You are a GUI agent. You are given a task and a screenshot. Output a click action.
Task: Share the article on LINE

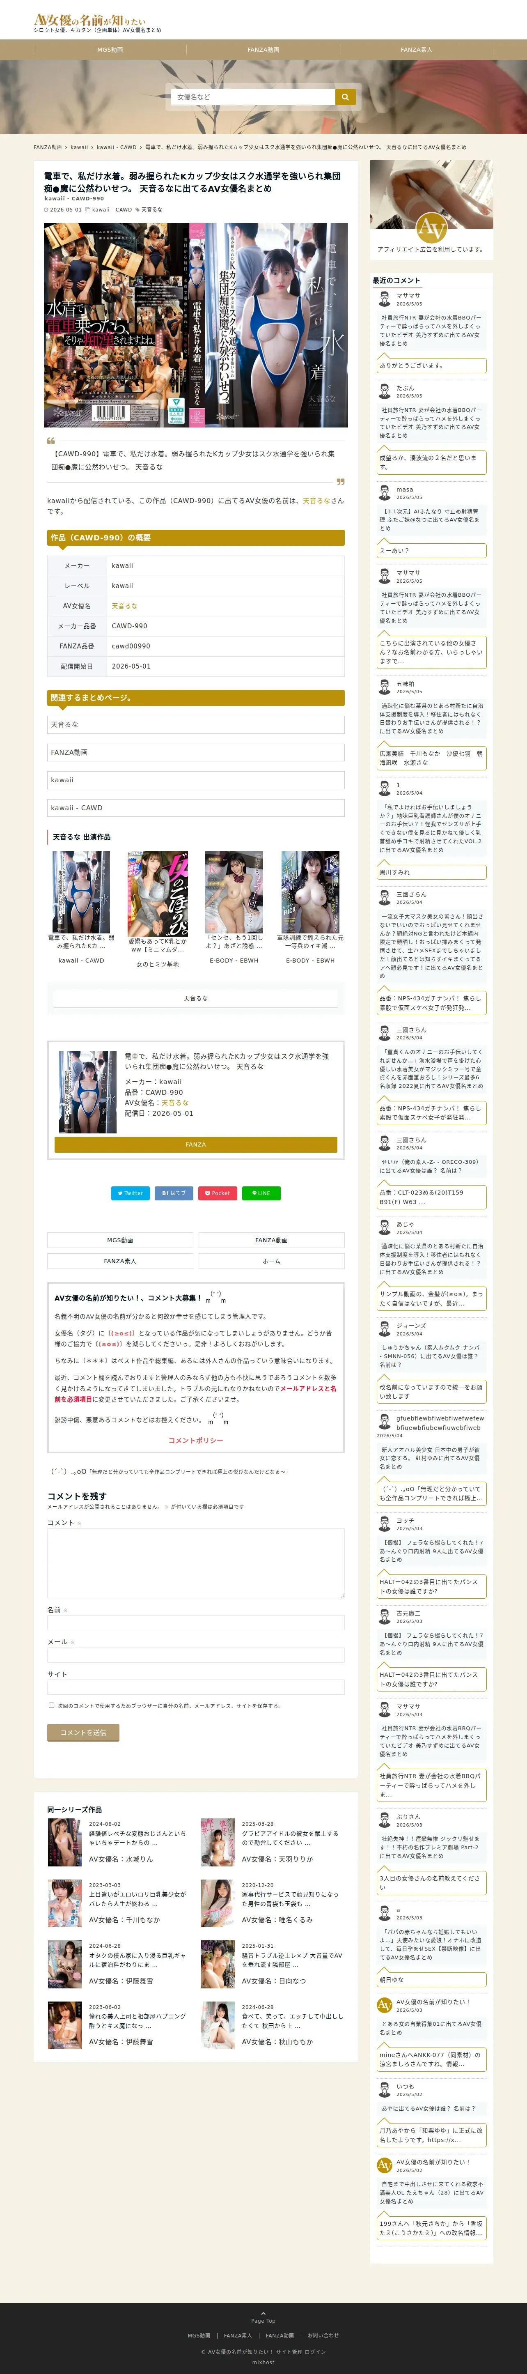click(262, 1193)
